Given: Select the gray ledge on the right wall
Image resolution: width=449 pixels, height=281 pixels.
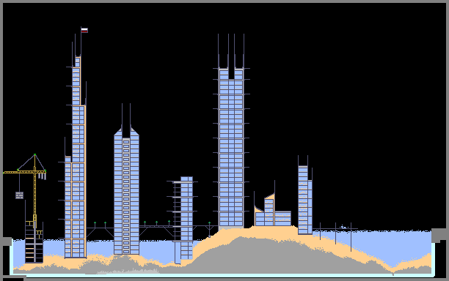Looking at the screenshot, I should pyautogui.click(x=439, y=235).
